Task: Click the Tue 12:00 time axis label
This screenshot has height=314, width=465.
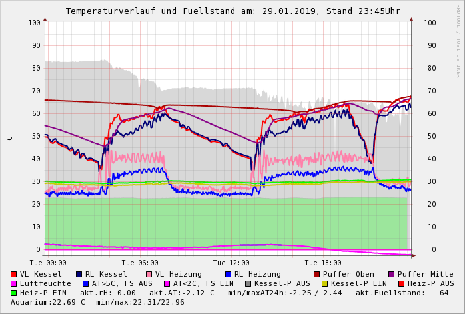Action: (231, 263)
